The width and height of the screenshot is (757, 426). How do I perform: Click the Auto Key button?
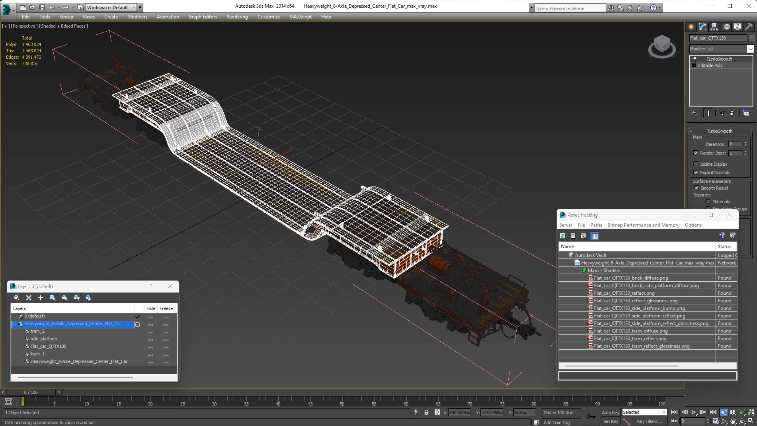point(610,412)
